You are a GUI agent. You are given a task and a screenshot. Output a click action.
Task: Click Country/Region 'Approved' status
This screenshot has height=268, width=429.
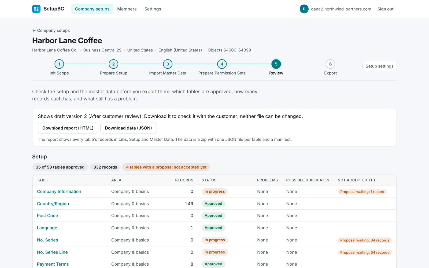tap(213, 204)
